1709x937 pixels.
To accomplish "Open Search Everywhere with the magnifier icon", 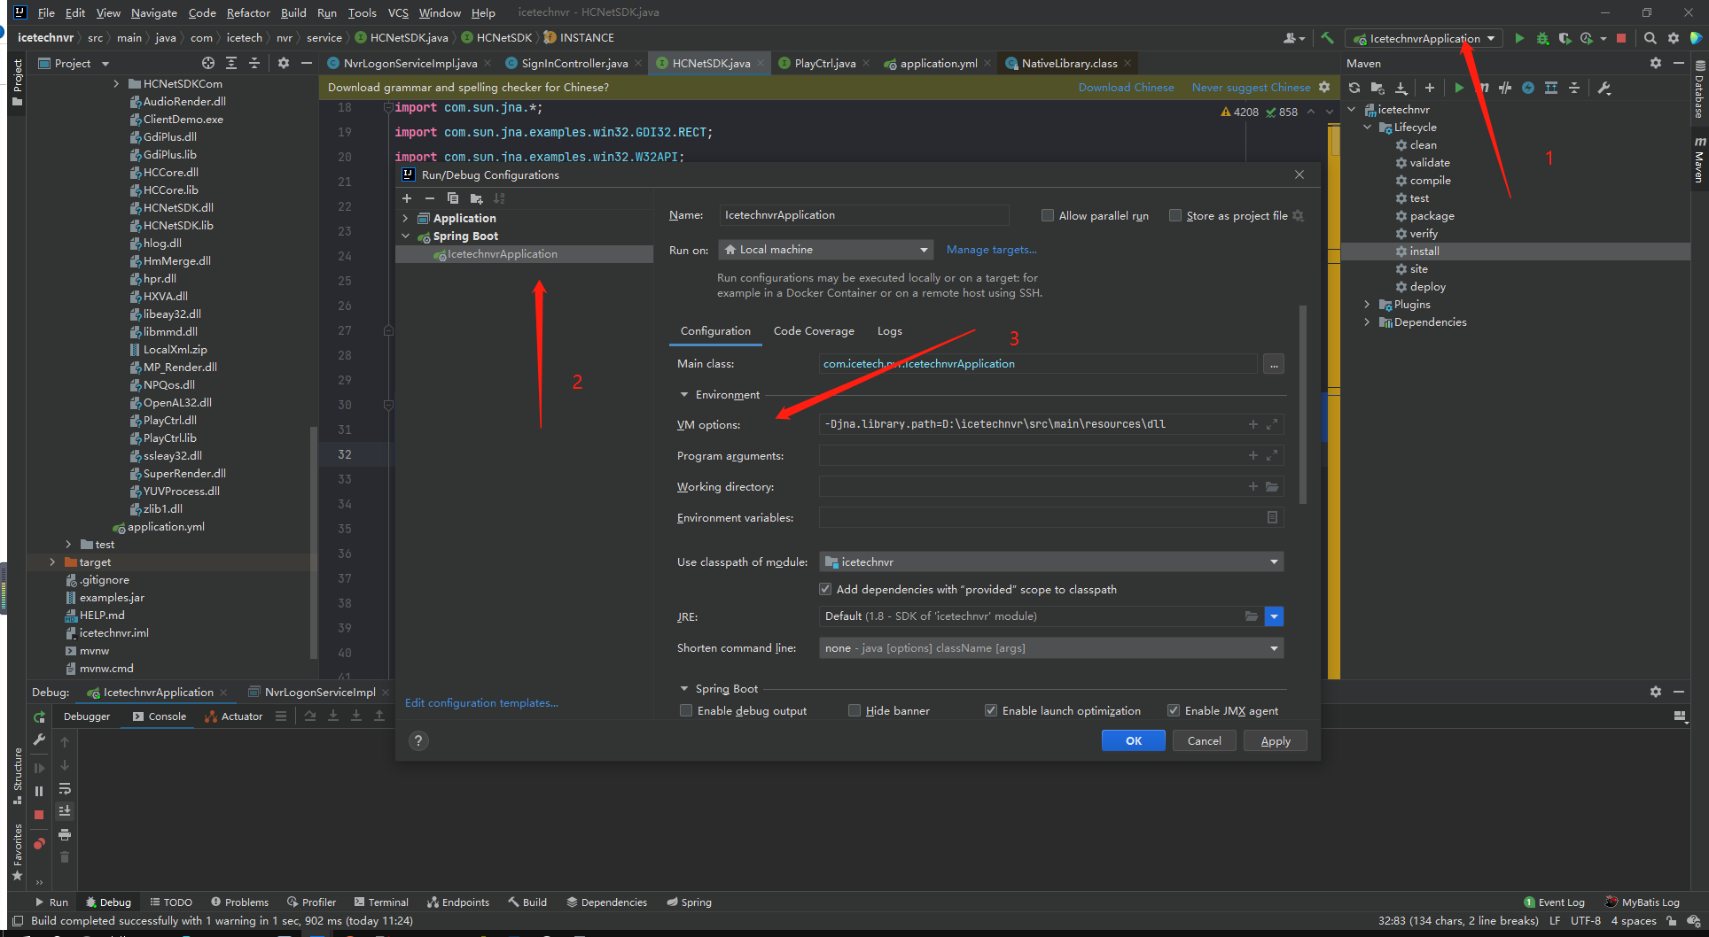I will [1650, 38].
